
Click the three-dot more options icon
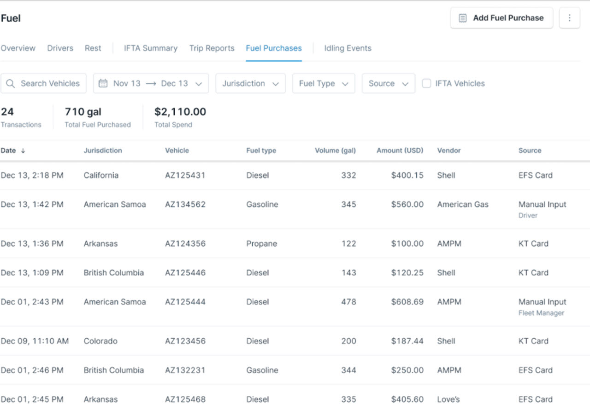tap(569, 18)
